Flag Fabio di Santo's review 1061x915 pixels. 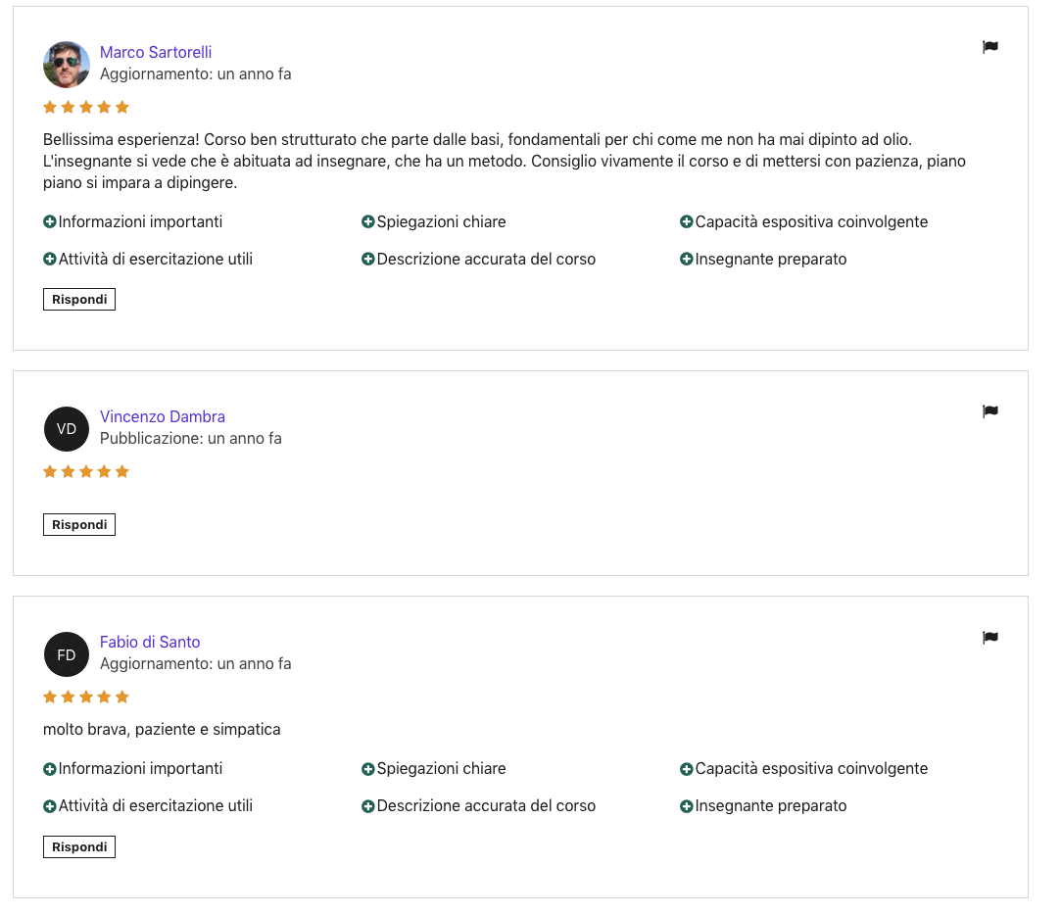click(989, 638)
